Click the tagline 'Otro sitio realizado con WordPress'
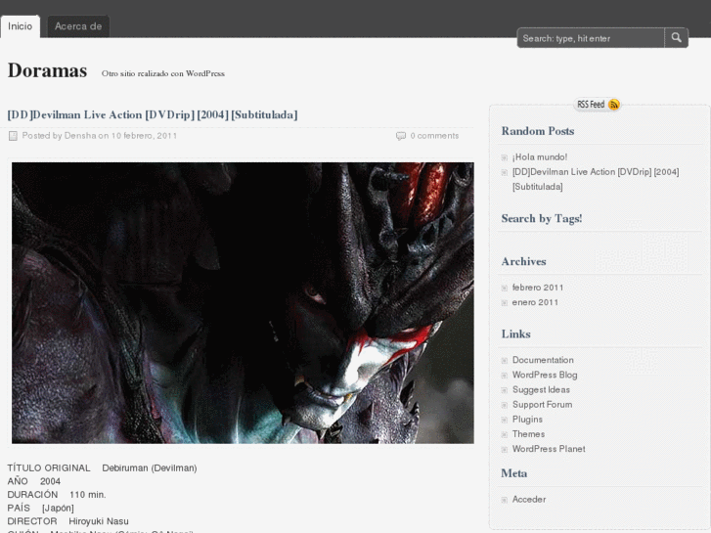The height and width of the screenshot is (533, 711). (163, 73)
